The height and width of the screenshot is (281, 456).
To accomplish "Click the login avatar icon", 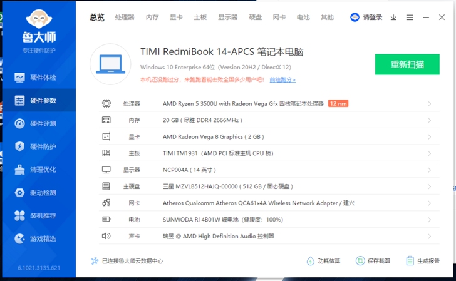I will pos(355,18).
